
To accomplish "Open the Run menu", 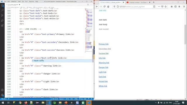I will pyautogui.click(x=26, y=1).
